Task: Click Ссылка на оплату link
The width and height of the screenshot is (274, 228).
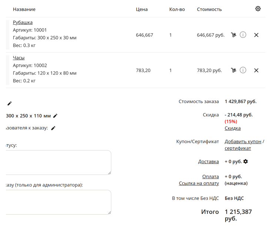Action: point(199,183)
